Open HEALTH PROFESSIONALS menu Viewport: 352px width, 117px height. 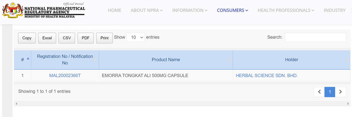[x=286, y=10]
